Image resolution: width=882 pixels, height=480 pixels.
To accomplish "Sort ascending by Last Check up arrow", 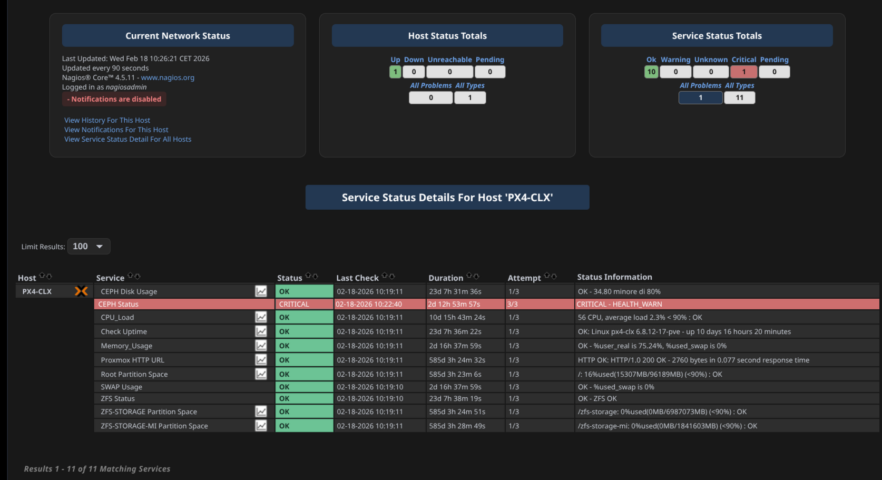I will coord(385,276).
